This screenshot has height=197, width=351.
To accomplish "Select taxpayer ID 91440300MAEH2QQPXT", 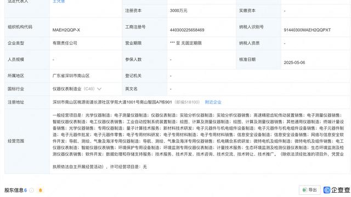I will tap(307, 30).
